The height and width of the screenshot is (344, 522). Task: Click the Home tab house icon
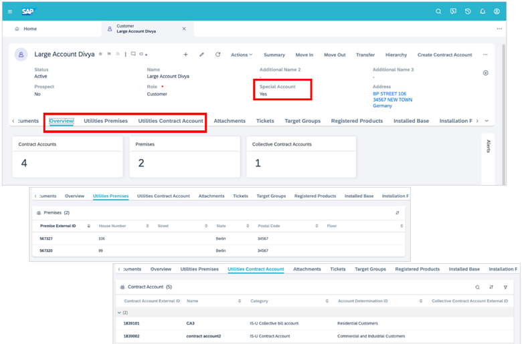pos(17,29)
